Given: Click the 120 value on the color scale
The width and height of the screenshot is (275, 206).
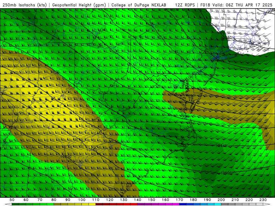Looking at the screenshot, I should [110, 200].
